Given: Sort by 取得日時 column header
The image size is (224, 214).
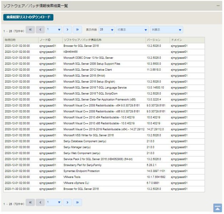Looking at the screenshot, I should 21,40.
